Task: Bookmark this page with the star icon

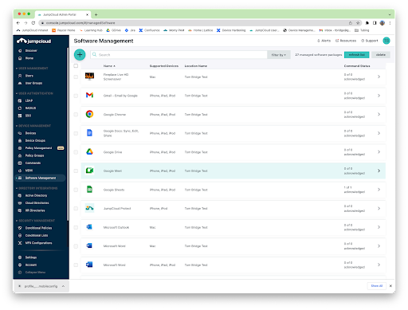Action: click(x=358, y=23)
